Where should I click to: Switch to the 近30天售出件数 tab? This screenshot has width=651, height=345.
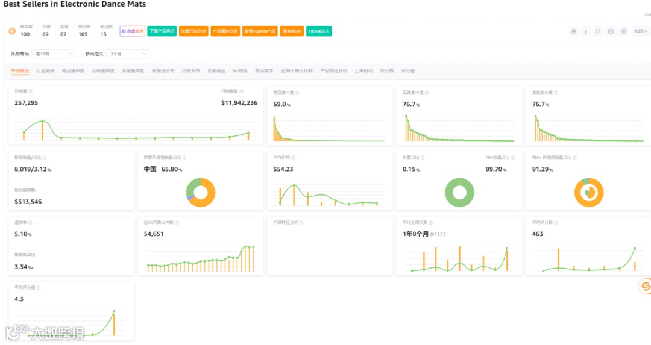pos(297,71)
